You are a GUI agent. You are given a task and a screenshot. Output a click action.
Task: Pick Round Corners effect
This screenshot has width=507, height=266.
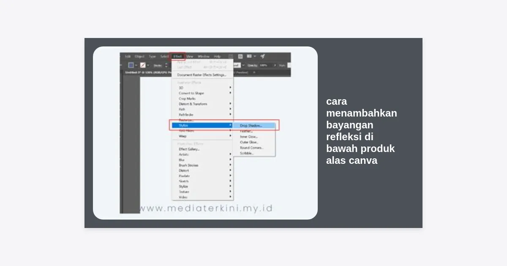pos(251,148)
